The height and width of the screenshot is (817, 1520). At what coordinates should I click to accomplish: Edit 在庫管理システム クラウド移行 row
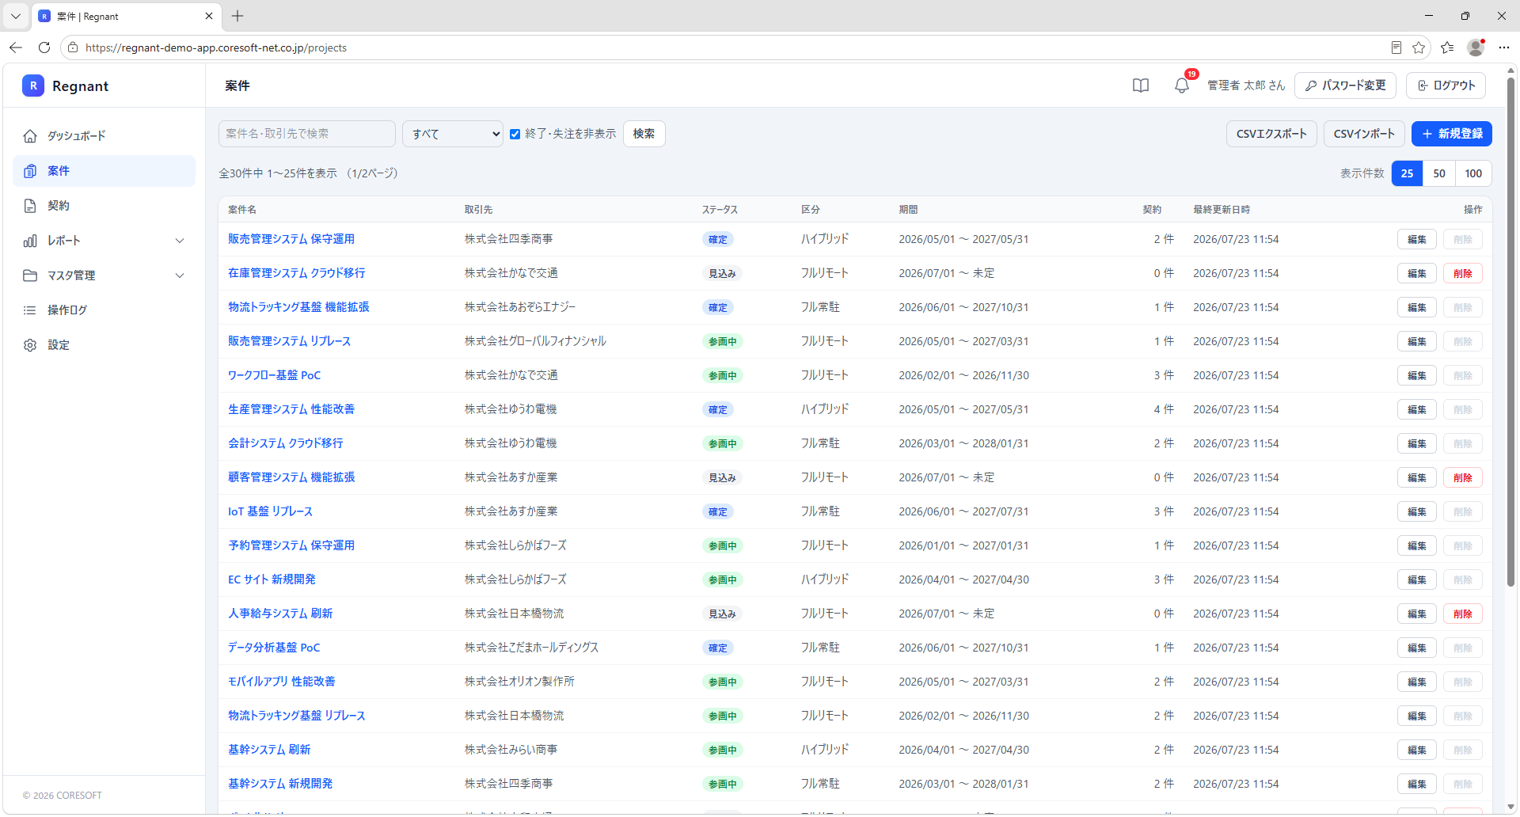pyautogui.click(x=1417, y=273)
